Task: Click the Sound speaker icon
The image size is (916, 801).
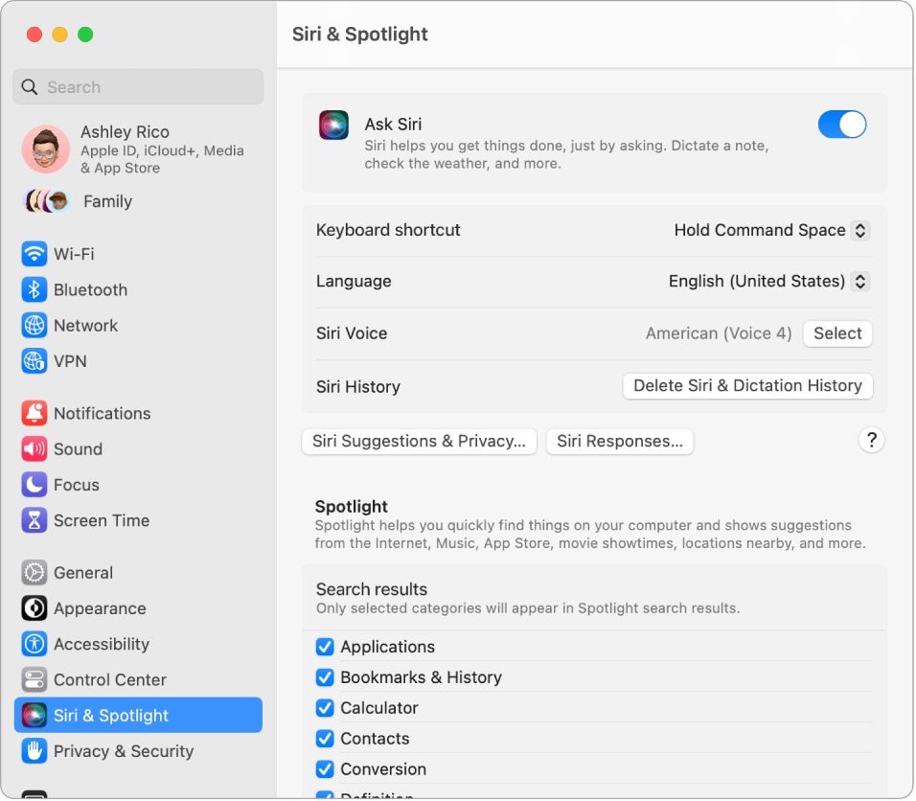Action: coord(34,448)
